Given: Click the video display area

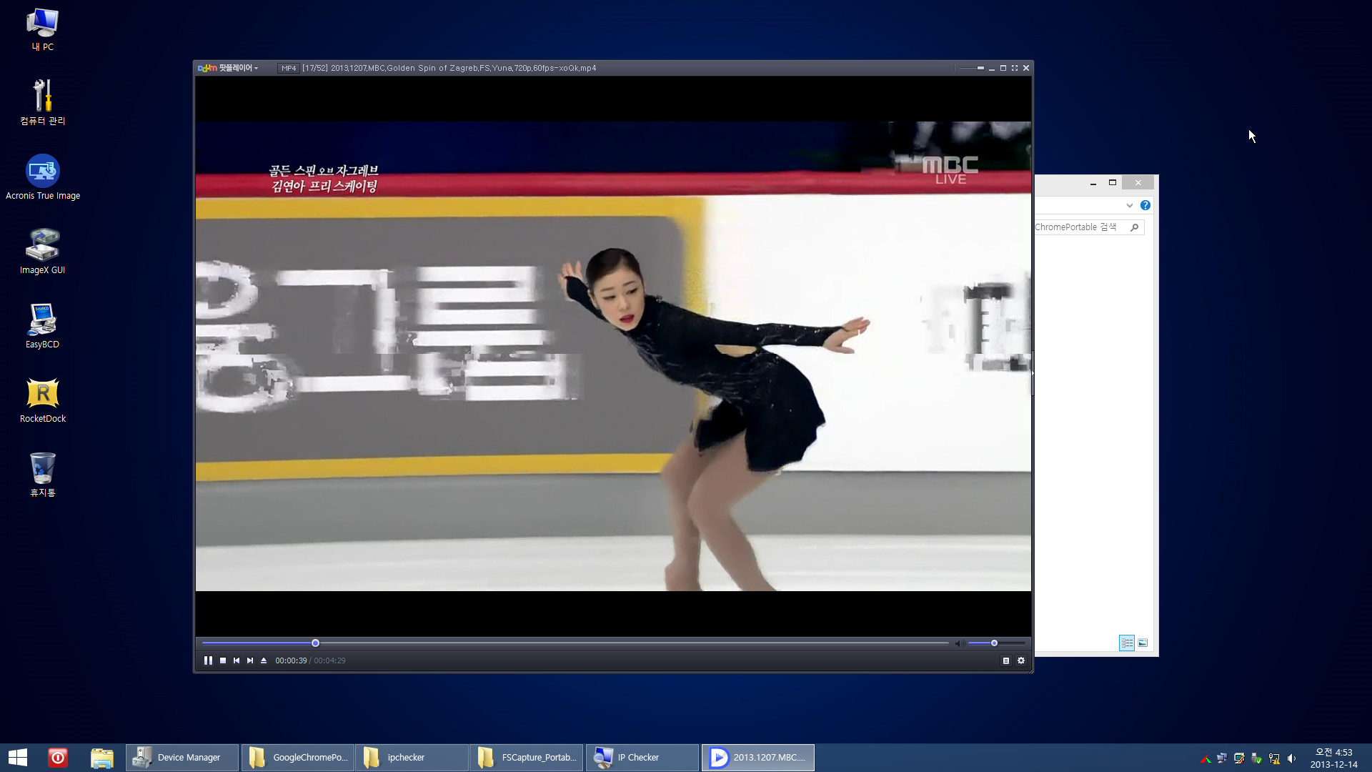Looking at the screenshot, I should (613, 355).
